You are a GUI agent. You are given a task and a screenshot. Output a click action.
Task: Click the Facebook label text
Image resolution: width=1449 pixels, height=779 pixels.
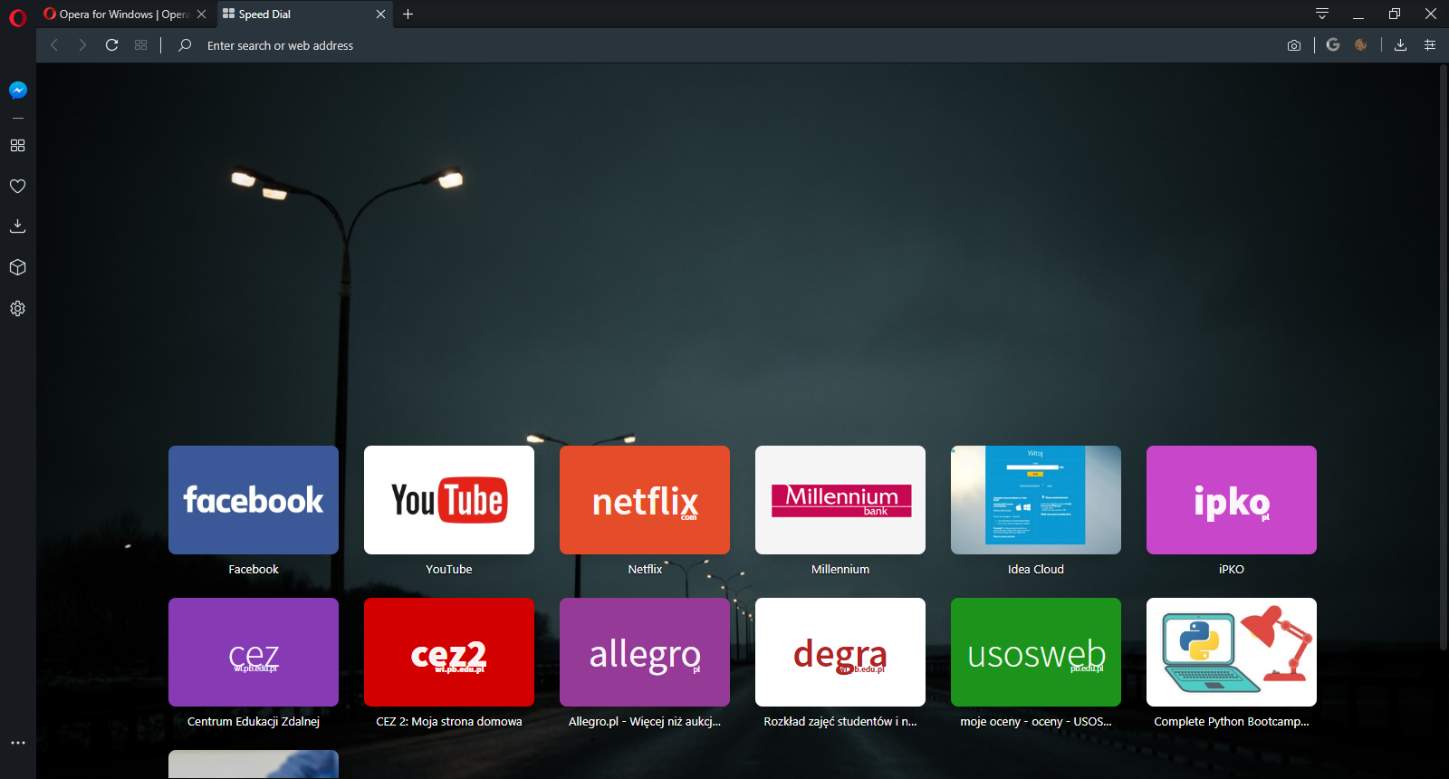[x=254, y=570]
